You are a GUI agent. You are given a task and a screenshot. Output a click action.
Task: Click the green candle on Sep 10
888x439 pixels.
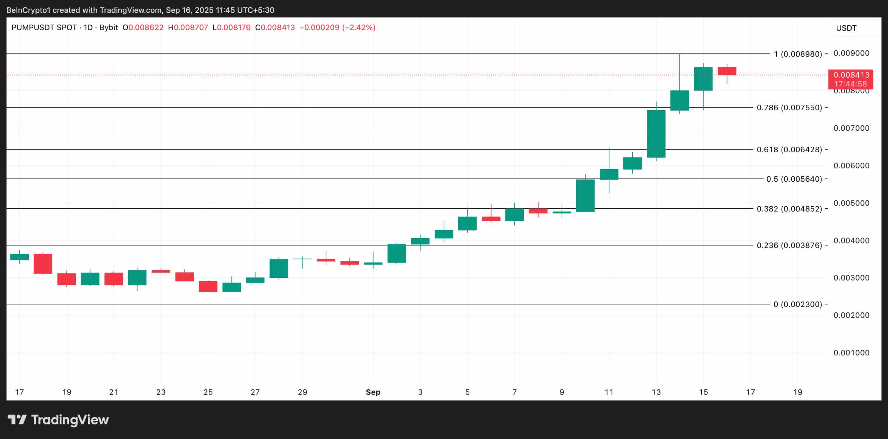pyautogui.click(x=585, y=195)
